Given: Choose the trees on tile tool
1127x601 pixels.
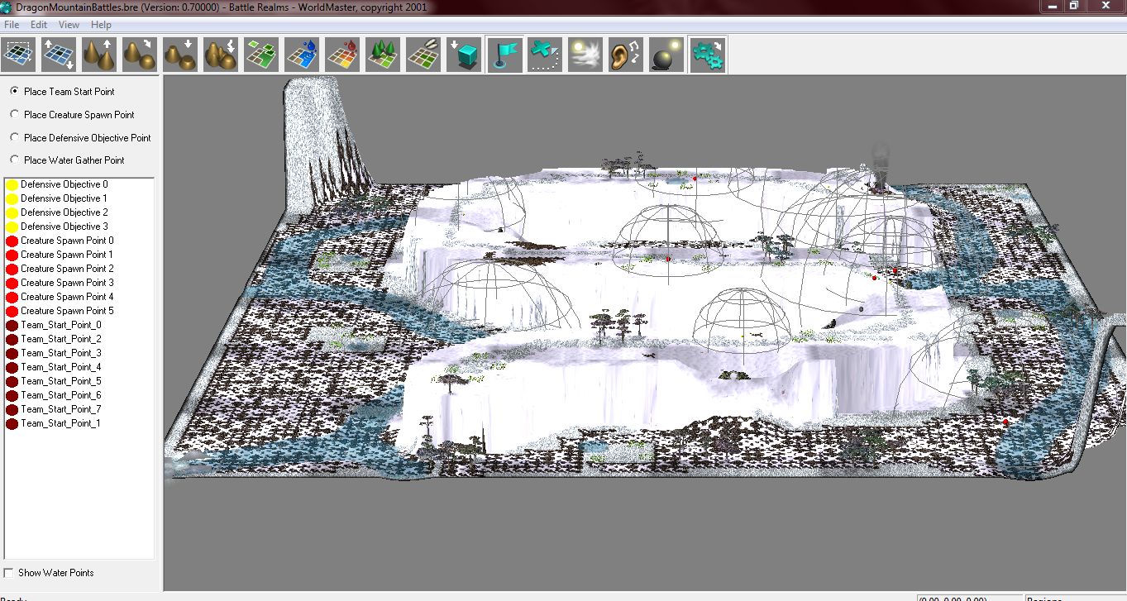Looking at the screenshot, I should coord(383,55).
